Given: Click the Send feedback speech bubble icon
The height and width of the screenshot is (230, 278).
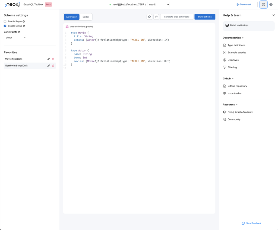Looking at the screenshot, I should click(243, 223).
